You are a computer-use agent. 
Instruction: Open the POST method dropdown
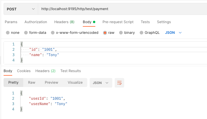[21, 9]
